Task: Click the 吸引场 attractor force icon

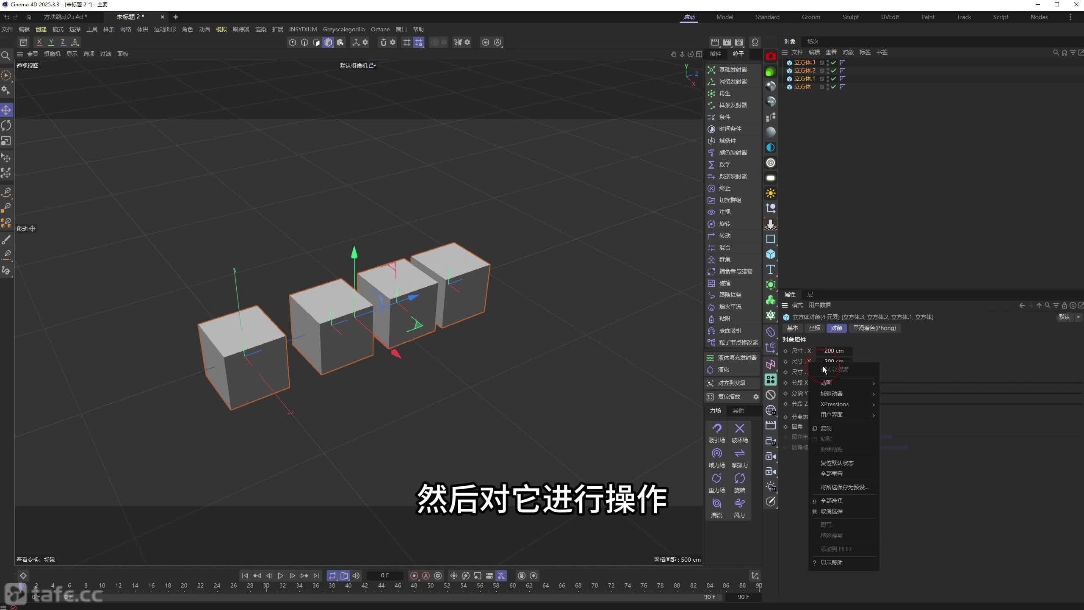Action: click(716, 429)
